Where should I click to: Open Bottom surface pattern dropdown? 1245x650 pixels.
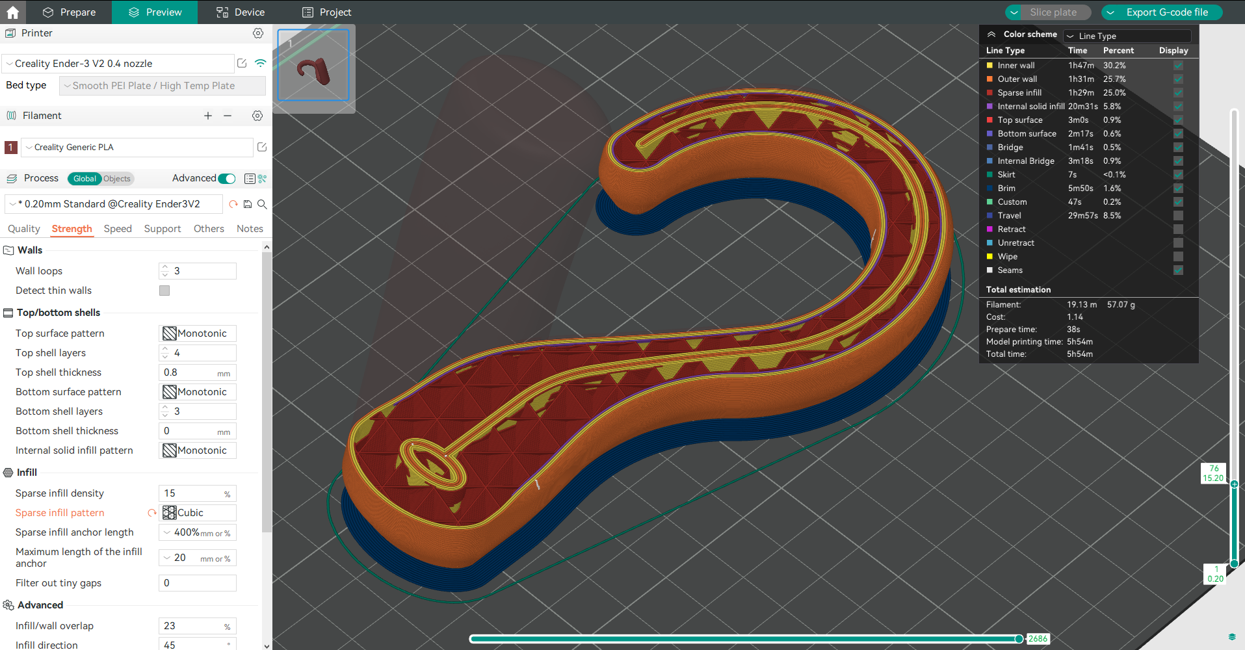click(198, 392)
